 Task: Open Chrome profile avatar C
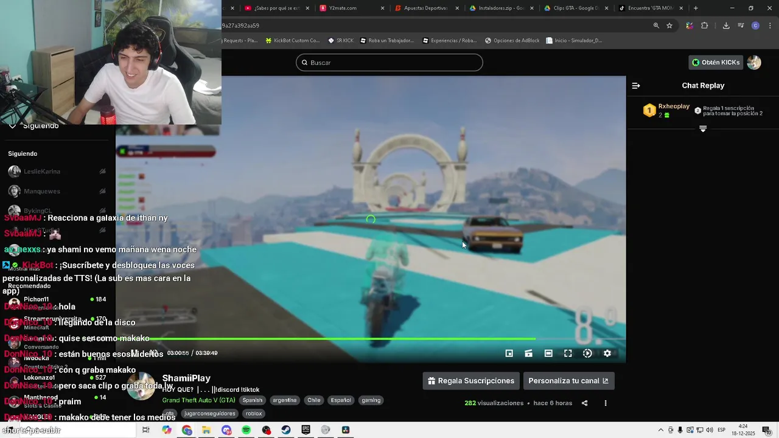coord(755,26)
